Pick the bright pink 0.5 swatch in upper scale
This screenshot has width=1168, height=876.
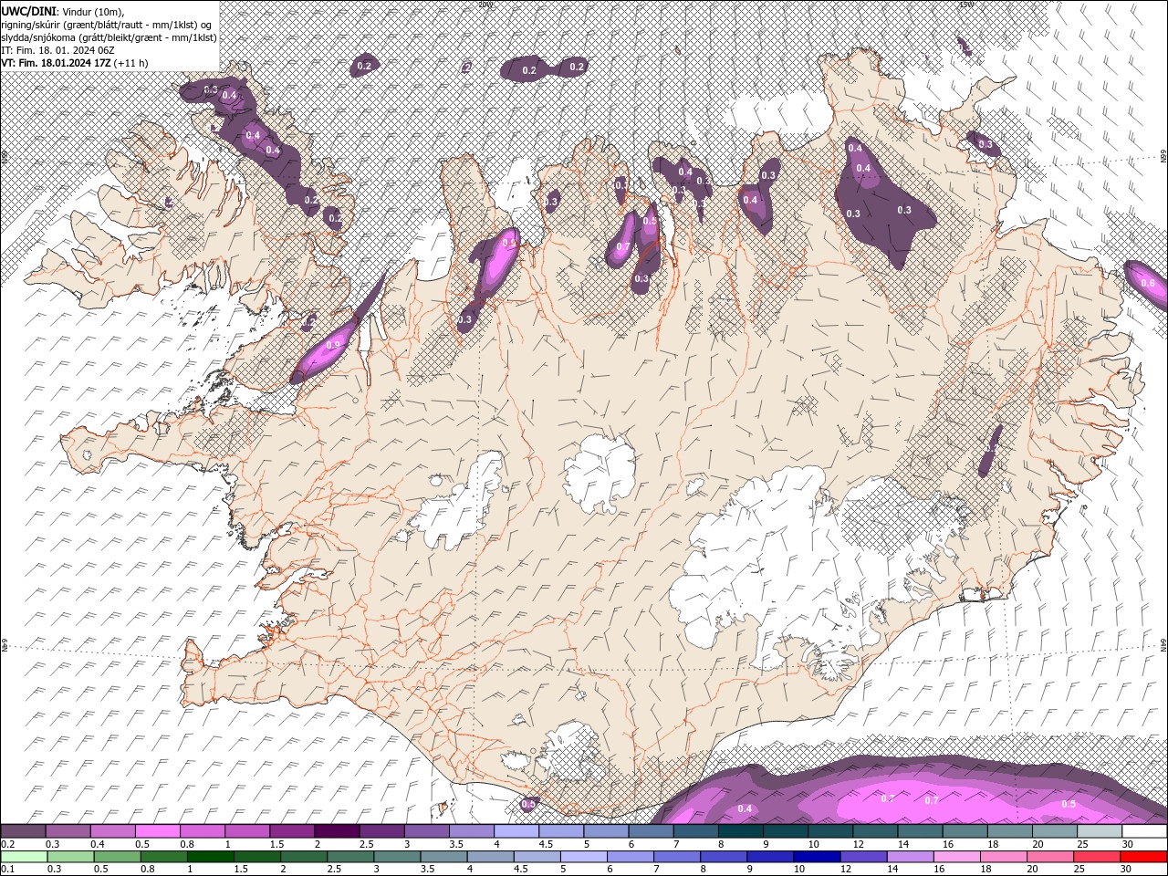pyautogui.click(x=157, y=831)
